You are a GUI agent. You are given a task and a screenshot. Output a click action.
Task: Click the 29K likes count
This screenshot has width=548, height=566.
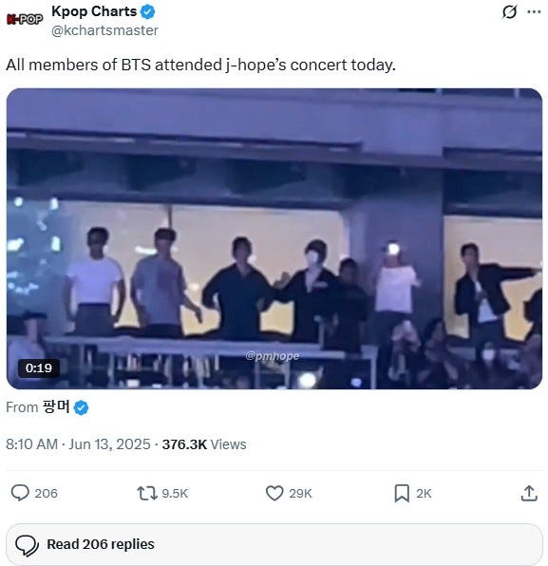point(300,494)
